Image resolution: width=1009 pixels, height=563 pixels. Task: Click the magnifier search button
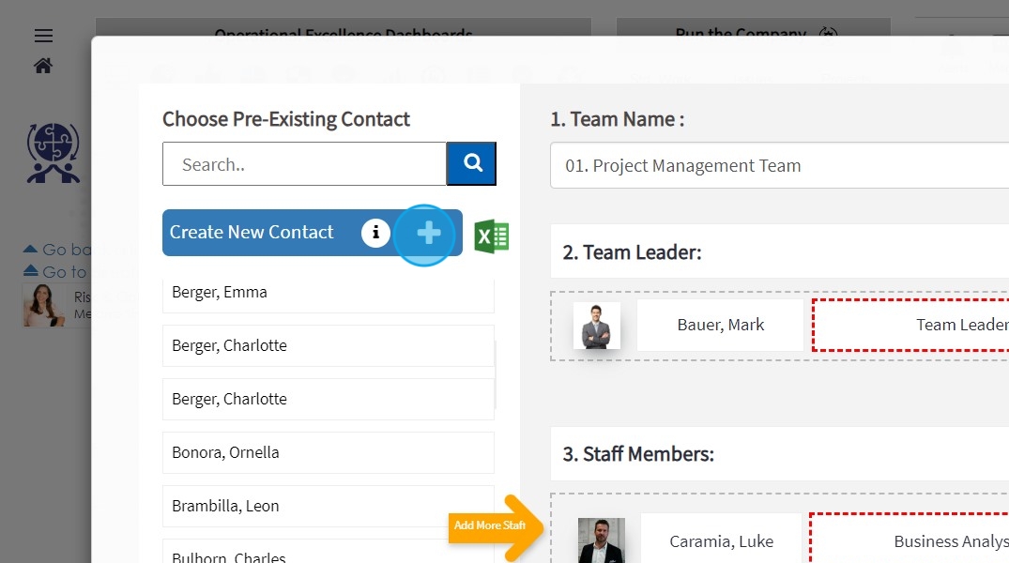472,163
